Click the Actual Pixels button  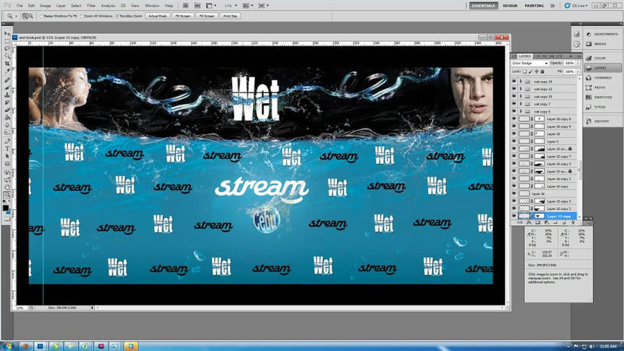point(157,16)
